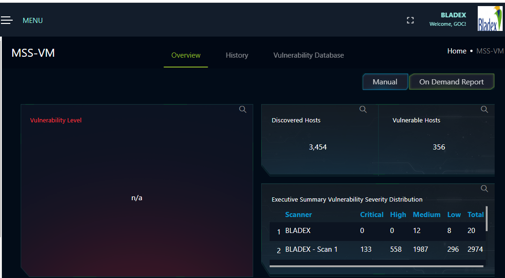Magnify the Vulnerable Hosts panel
The height and width of the screenshot is (278, 505).
click(484, 109)
